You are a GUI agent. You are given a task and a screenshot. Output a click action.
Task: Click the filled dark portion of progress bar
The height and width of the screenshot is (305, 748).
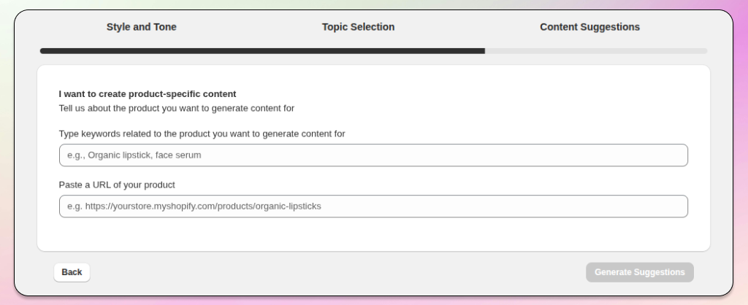click(x=263, y=51)
